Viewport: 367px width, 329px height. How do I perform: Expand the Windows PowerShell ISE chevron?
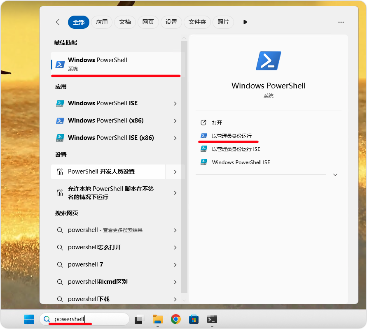click(175, 104)
